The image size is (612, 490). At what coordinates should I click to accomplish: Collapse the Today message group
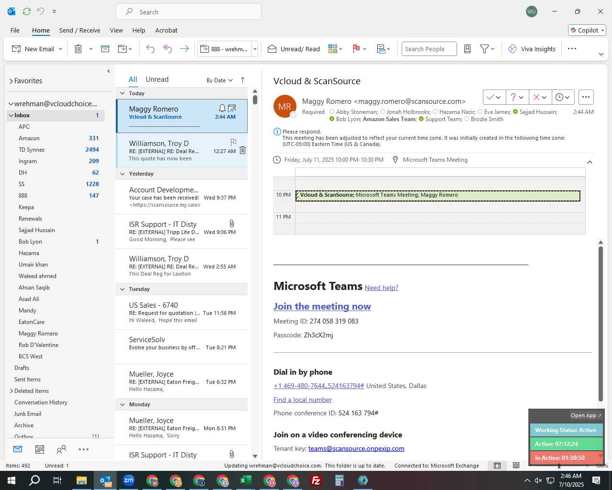tap(122, 93)
